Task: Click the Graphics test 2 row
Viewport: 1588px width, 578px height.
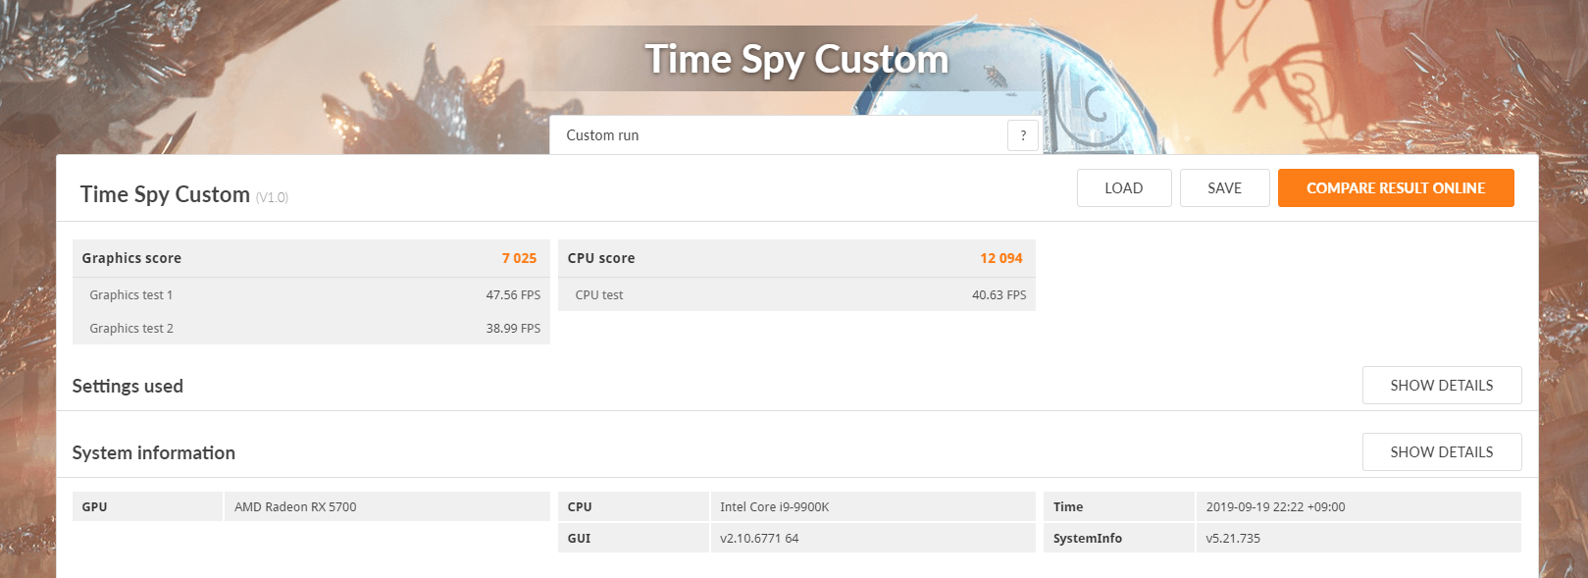Action: pos(311,329)
